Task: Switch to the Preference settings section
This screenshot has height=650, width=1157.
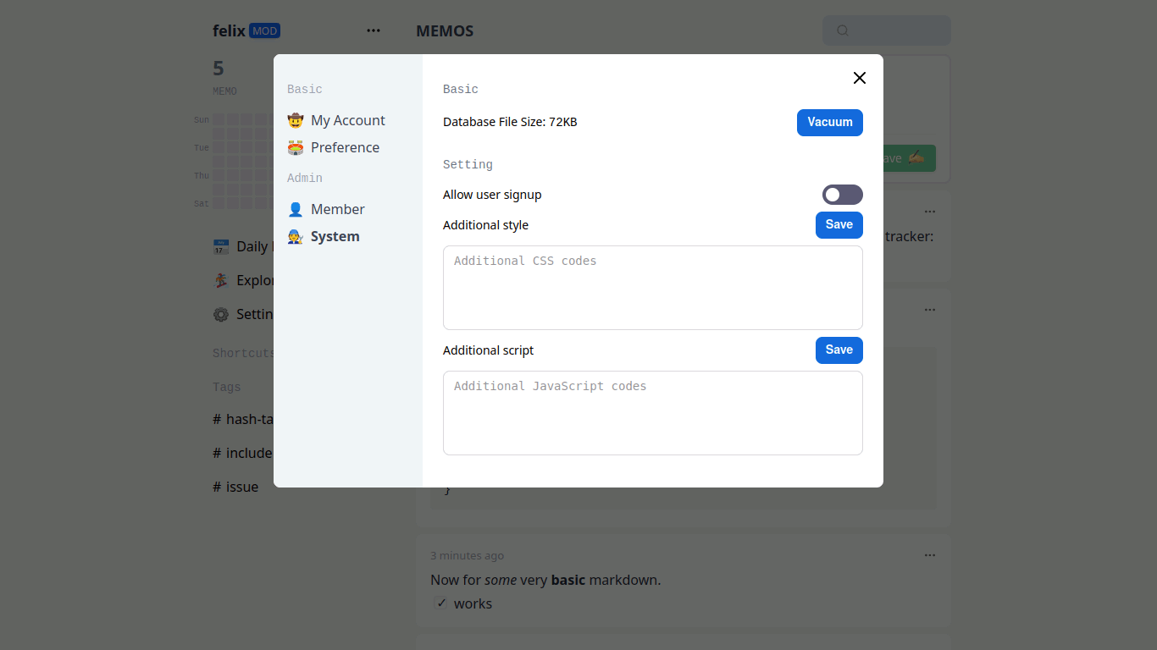Action: (x=345, y=148)
